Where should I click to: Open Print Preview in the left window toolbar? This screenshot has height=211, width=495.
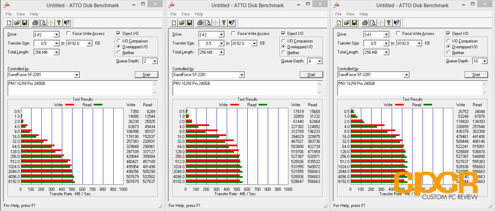[43, 23]
